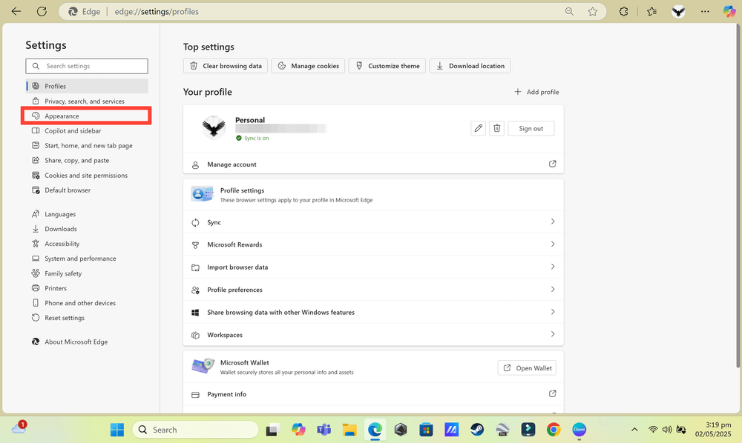The image size is (742, 443).
Task: Open Printers settings
Action: tap(87, 288)
